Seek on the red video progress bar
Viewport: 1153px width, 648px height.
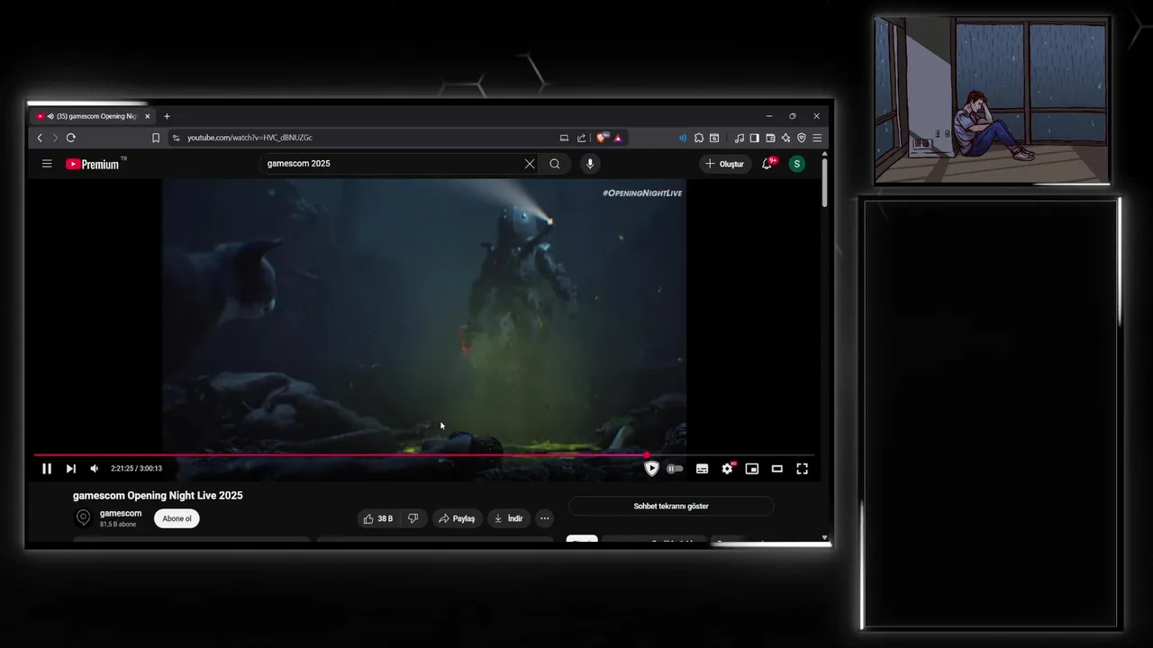coord(423,455)
